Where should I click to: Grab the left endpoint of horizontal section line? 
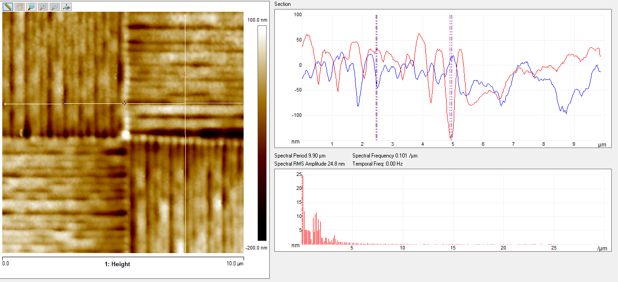click(5, 104)
